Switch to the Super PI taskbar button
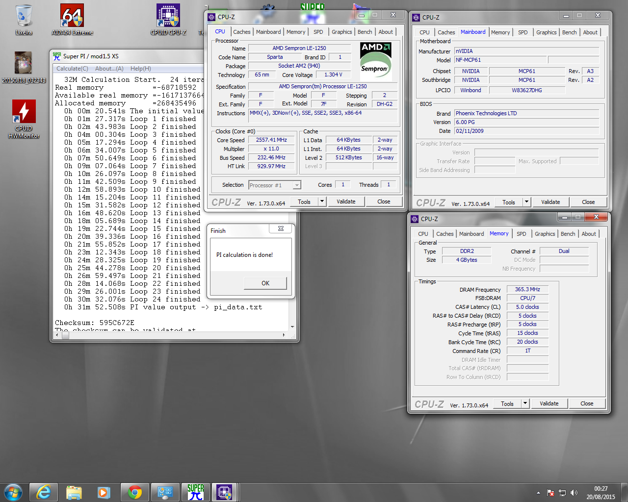628x502 pixels. (x=196, y=492)
